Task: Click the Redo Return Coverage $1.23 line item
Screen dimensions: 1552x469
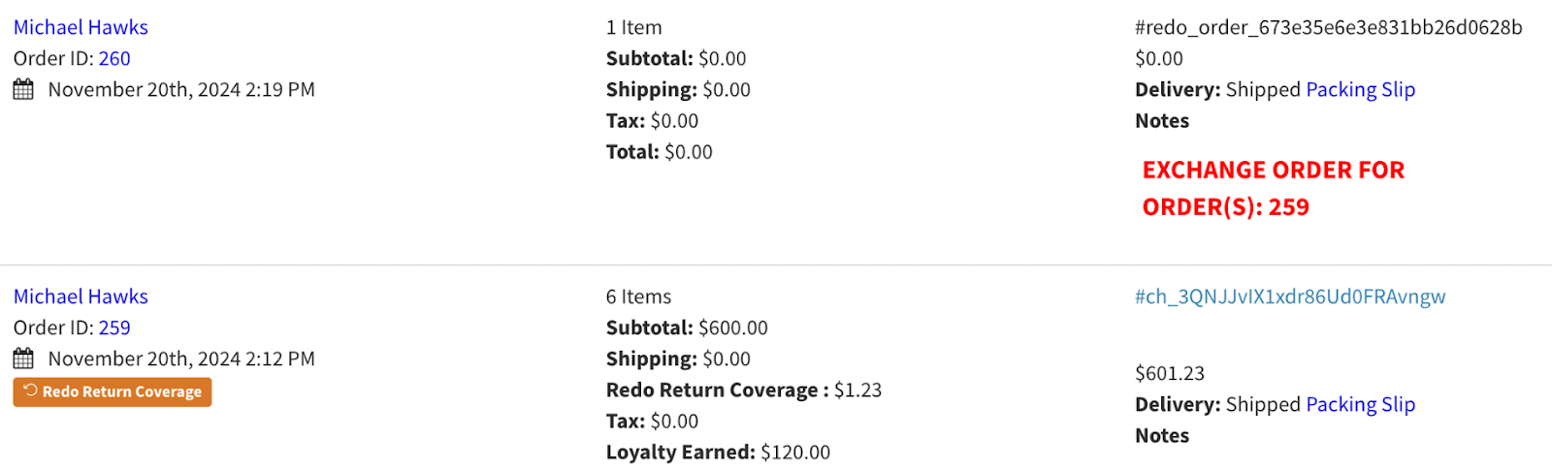Action: click(743, 391)
